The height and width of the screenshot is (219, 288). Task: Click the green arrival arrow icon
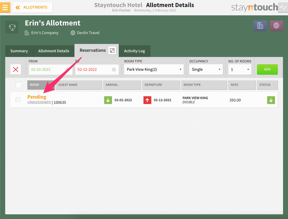[108, 100]
